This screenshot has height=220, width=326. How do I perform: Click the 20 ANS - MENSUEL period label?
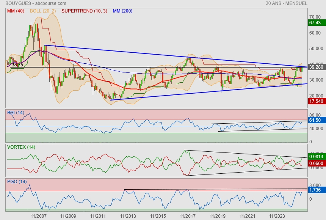tap(286, 3)
